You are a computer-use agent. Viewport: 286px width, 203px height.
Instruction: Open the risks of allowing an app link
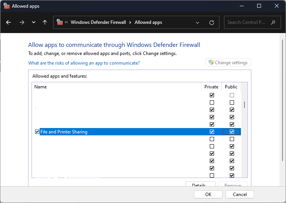tap(84, 63)
